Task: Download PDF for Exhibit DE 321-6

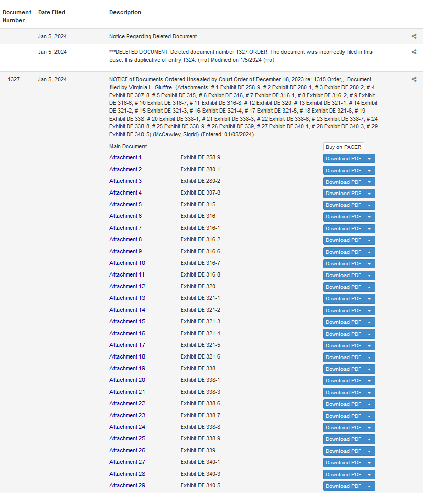Action: [344, 357]
